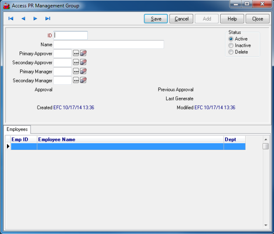This screenshot has height=234, width=274.
Task: Open Primary Approver lookup ellipsis button
Action: coord(76,53)
